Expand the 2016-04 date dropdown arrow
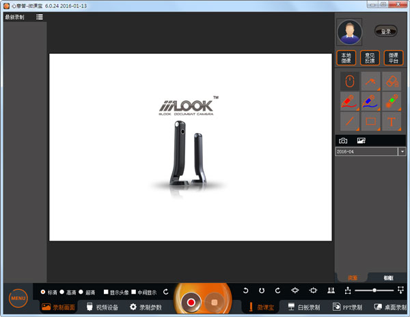 click(402, 151)
